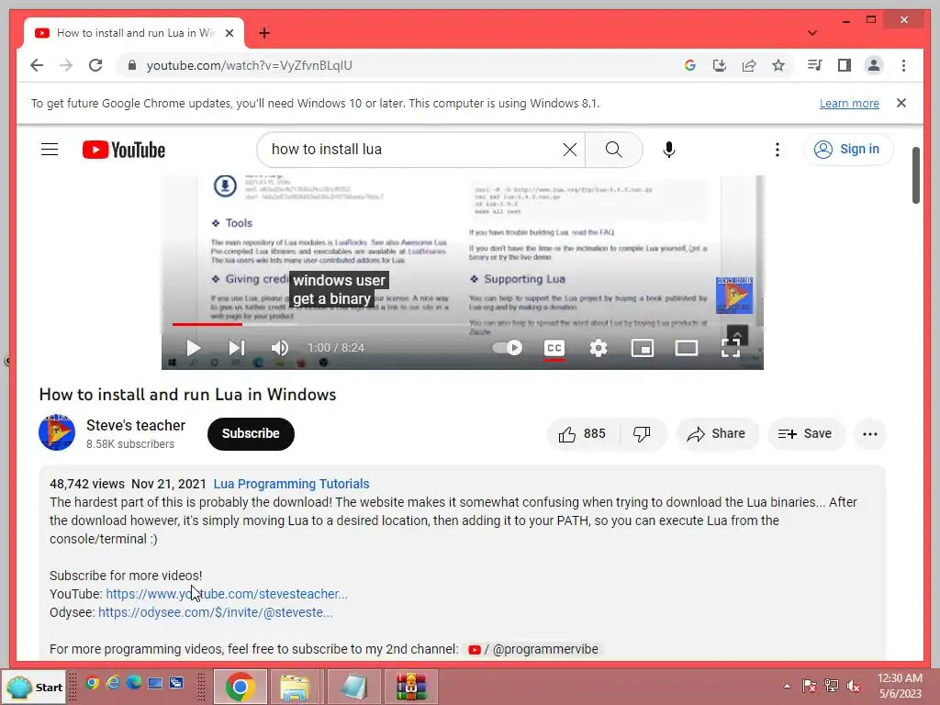This screenshot has height=705, width=940.
Task: Open the tab search chevron
Action: click(x=812, y=33)
